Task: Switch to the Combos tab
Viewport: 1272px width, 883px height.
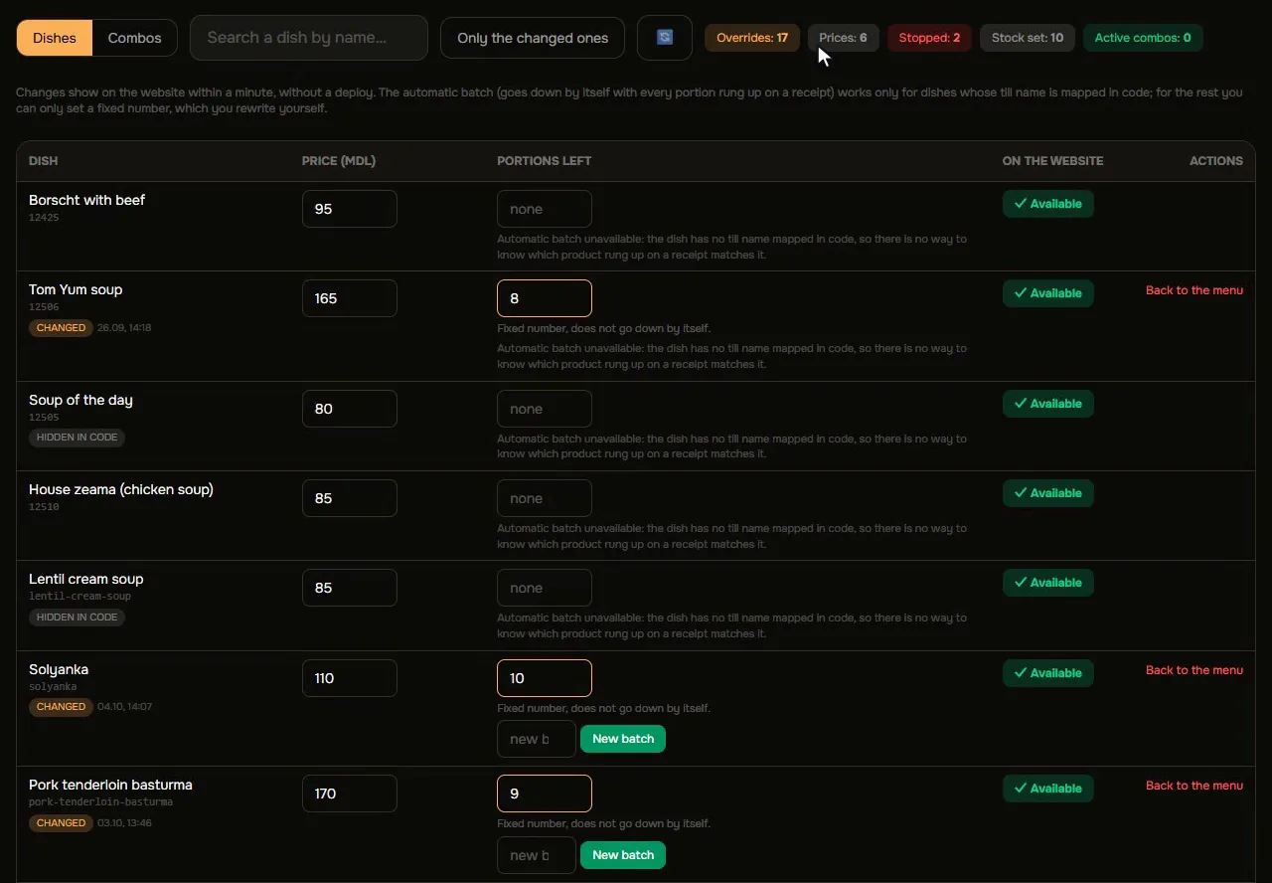Action: tap(135, 38)
